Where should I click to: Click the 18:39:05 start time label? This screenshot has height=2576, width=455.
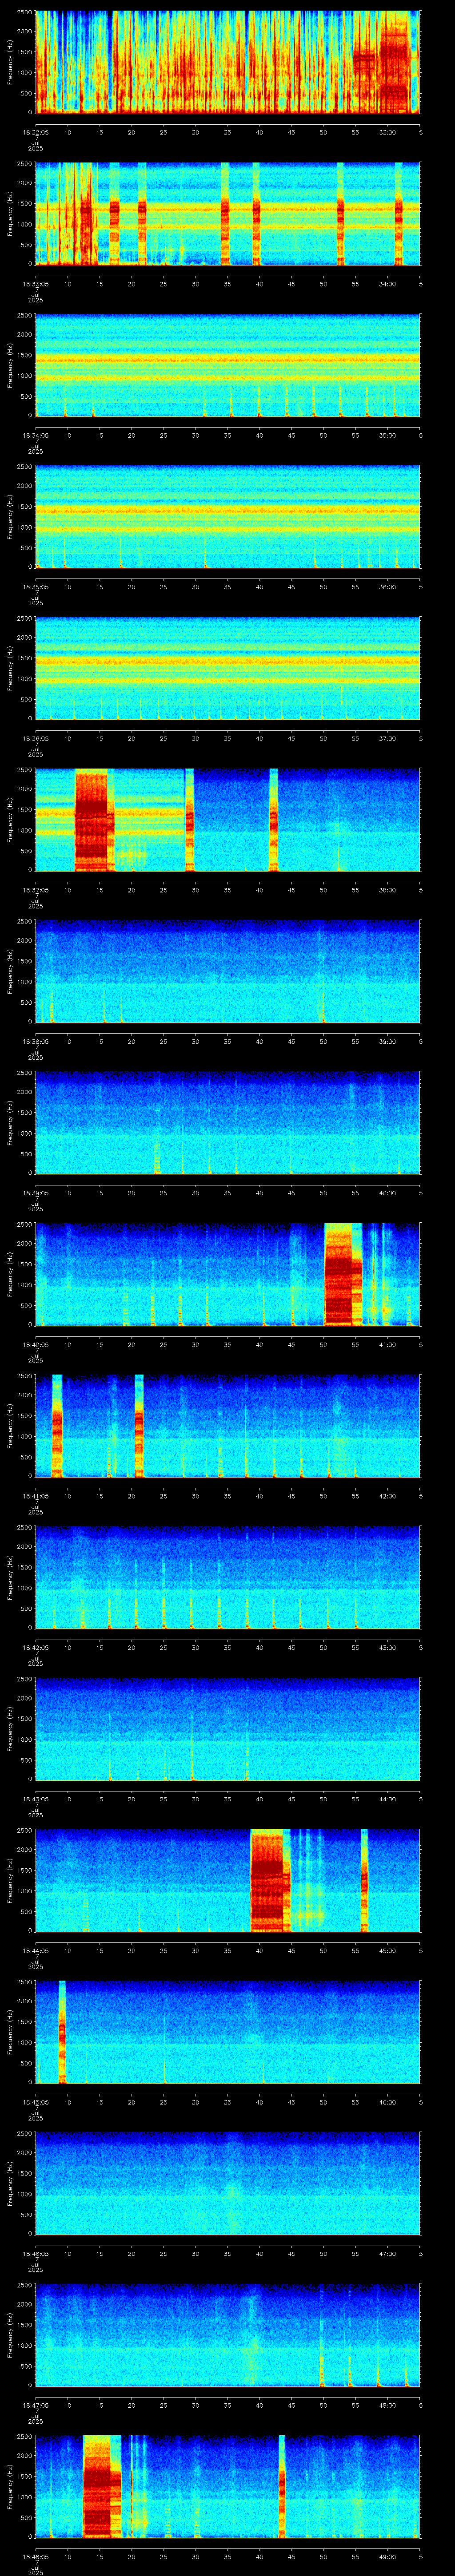point(35,1192)
